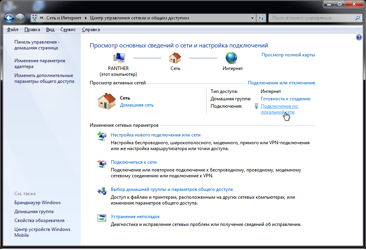Open the help question mark button

click(x=359, y=37)
